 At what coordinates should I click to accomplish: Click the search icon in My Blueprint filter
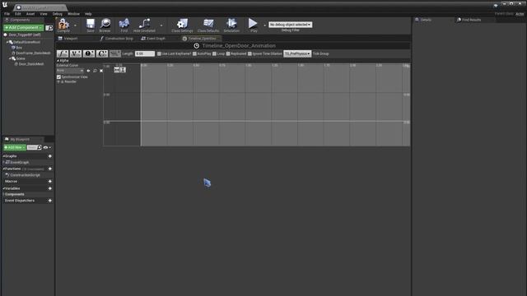coord(40,147)
